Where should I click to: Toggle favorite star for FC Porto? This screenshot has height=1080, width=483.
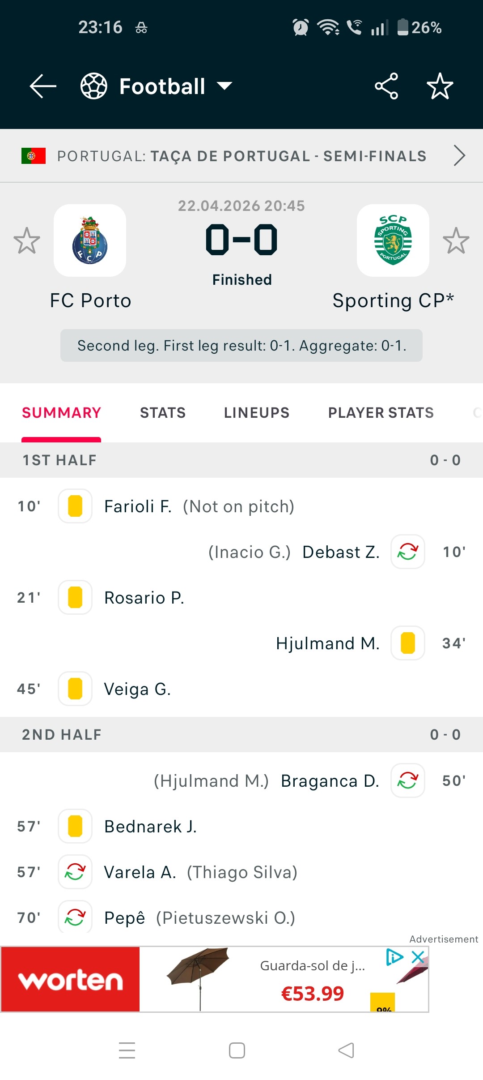coord(27,240)
